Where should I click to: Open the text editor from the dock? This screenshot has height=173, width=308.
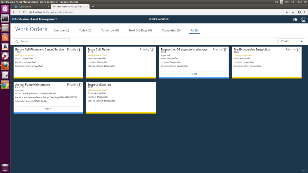(5, 75)
